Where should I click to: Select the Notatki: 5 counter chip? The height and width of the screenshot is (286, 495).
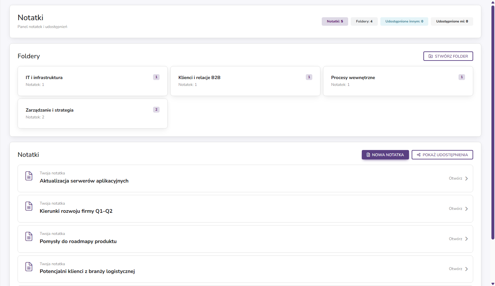pyautogui.click(x=335, y=21)
